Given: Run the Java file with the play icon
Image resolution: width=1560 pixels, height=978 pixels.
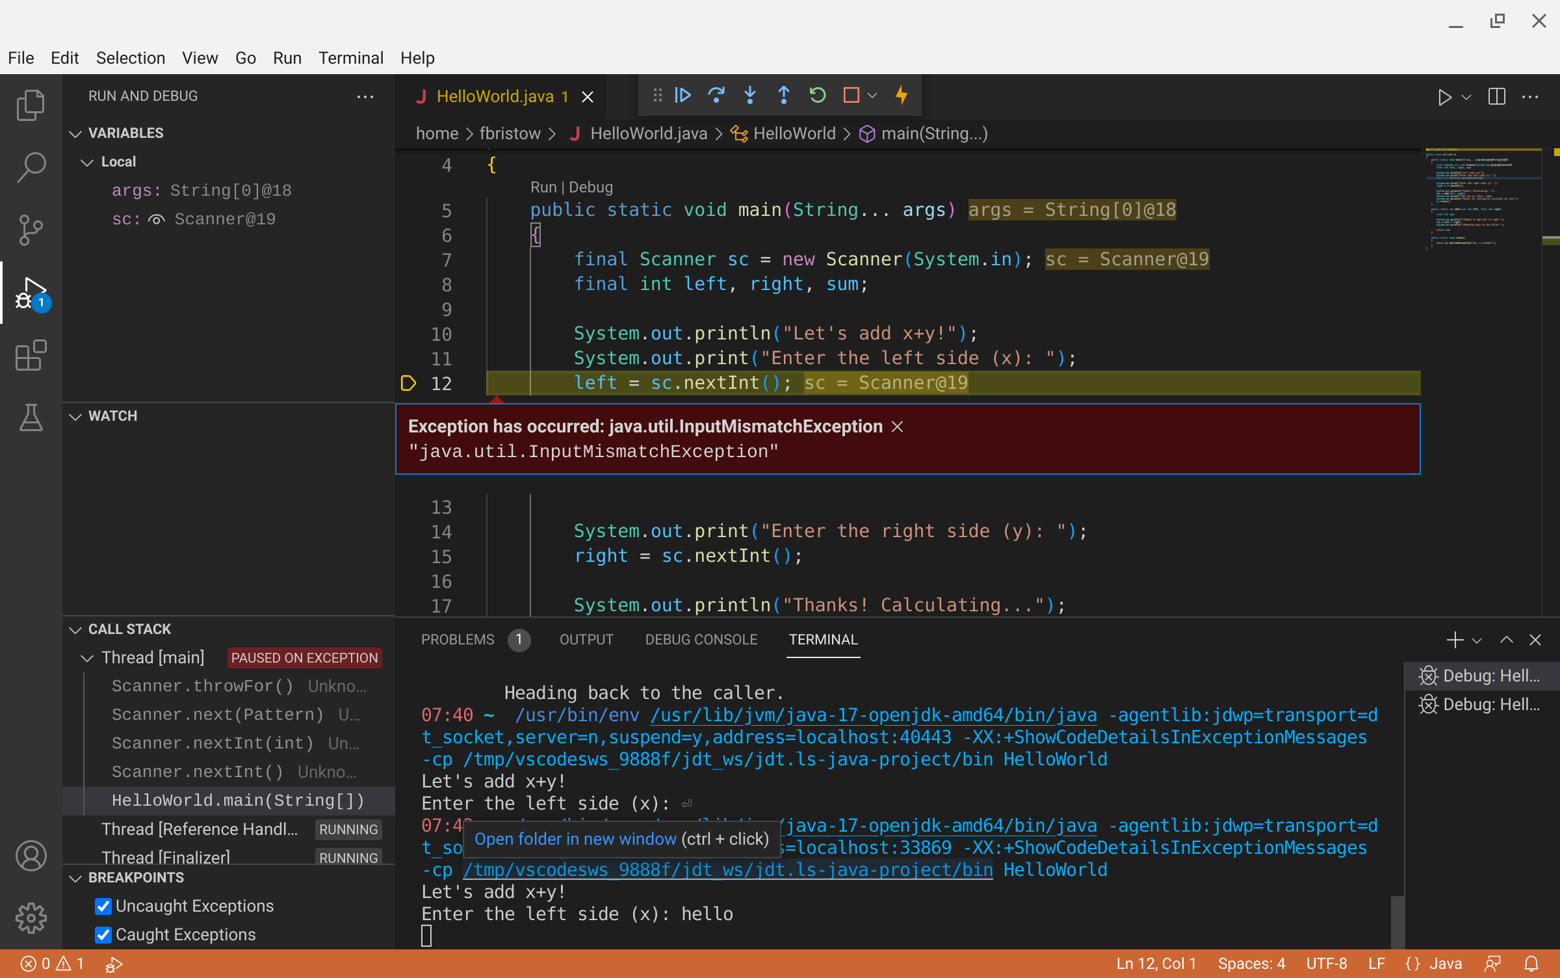Looking at the screenshot, I should (x=1444, y=97).
